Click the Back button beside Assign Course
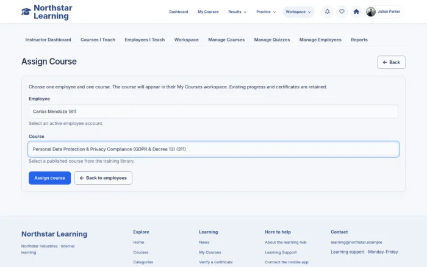 pos(392,62)
